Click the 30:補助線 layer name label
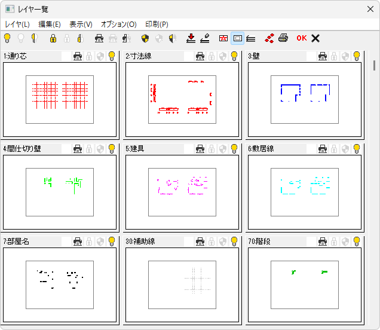 pos(140,242)
